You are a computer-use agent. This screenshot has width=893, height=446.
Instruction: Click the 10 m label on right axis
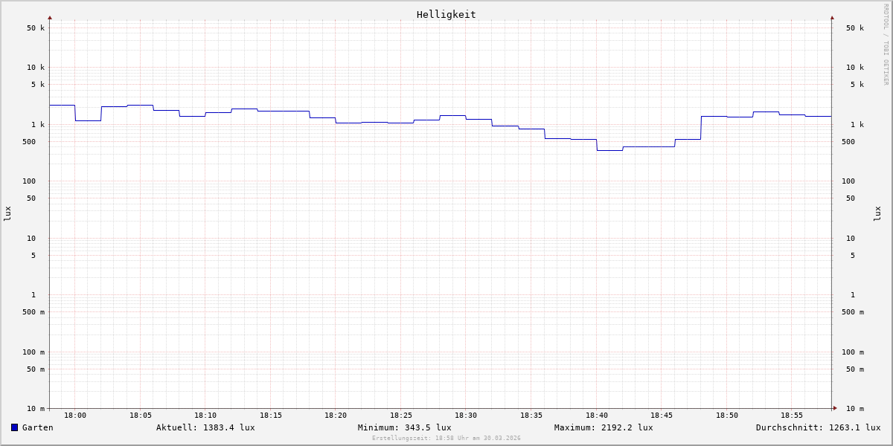point(855,409)
